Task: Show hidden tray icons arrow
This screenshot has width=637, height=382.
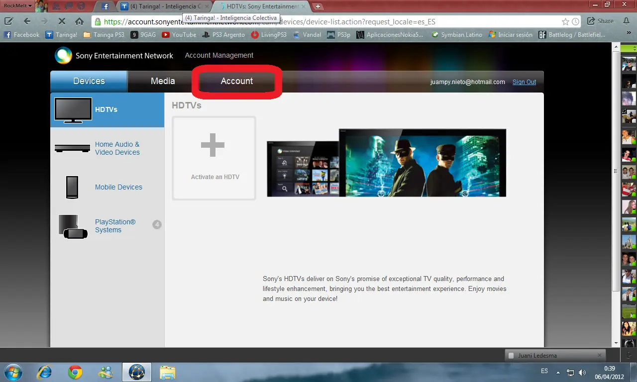Action: pyautogui.click(x=558, y=373)
